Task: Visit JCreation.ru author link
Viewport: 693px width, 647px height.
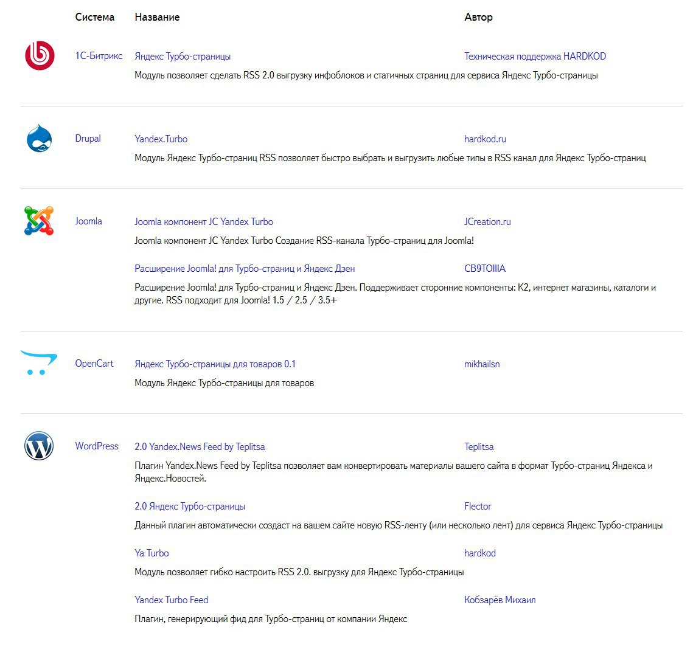Action: [487, 222]
